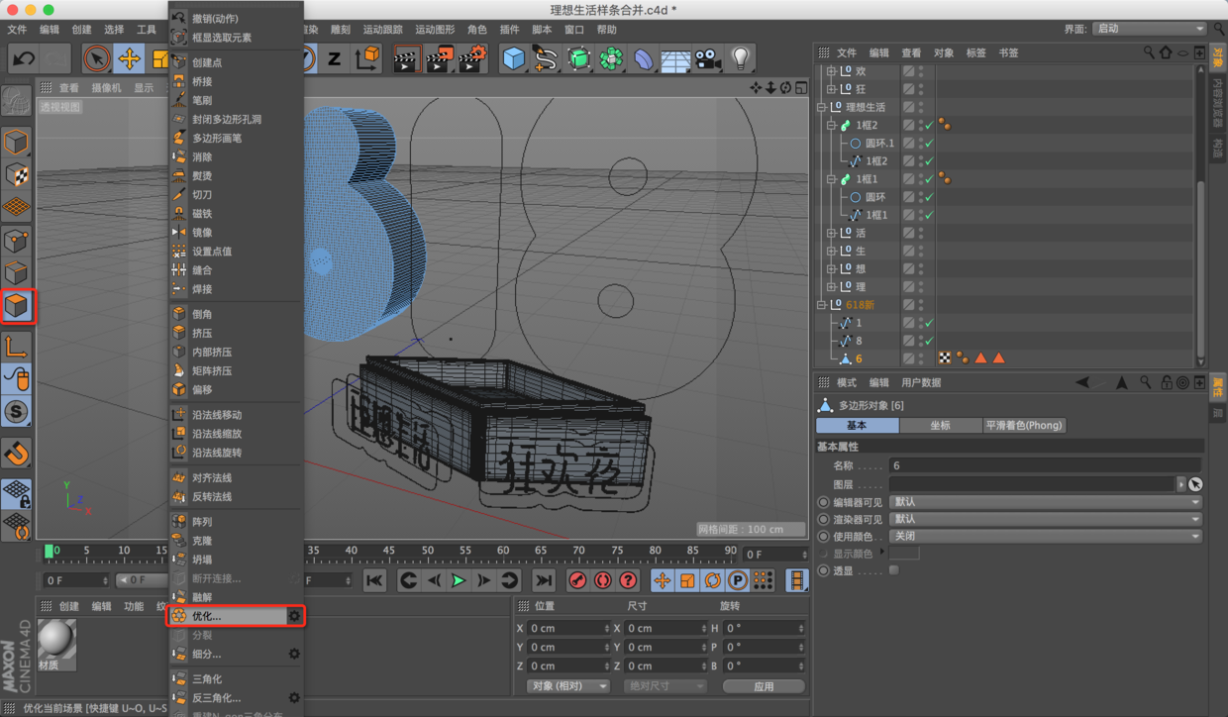Choose 焊接 from the context menu
1228x717 pixels.
[x=236, y=289]
